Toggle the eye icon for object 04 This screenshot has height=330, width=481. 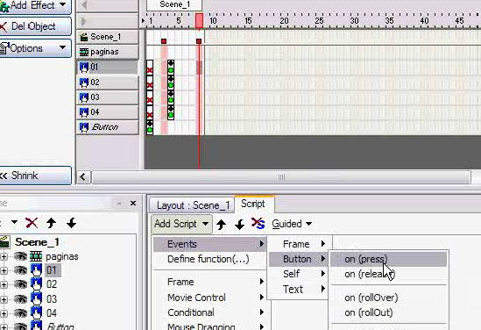click(x=20, y=313)
